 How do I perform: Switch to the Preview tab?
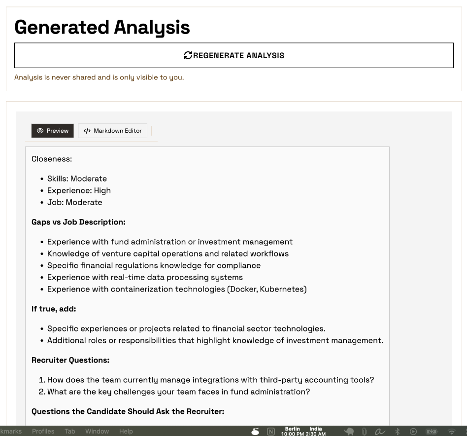pos(53,131)
